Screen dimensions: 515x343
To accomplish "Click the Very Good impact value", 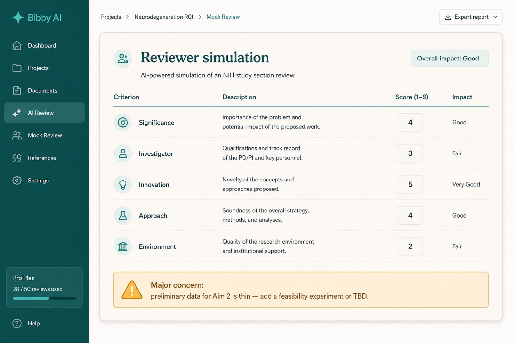I will (x=466, y=184).
